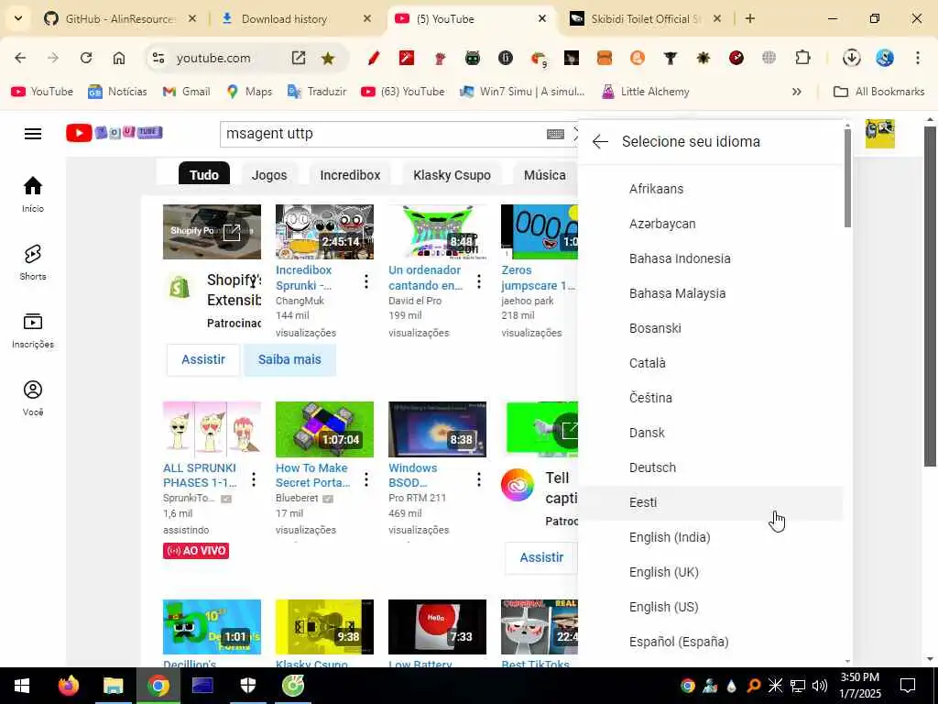Select the Jogos filter chip

tap(269, 175)
